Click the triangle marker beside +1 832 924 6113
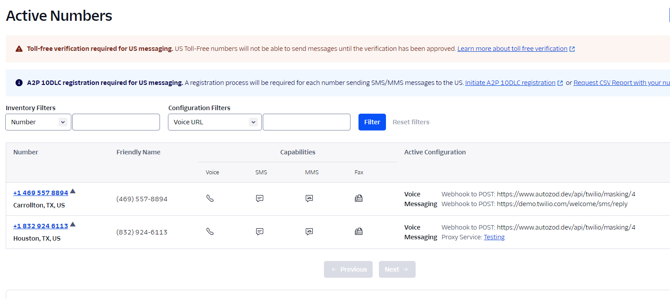This screenshot has height=299, width=670. 73,224
